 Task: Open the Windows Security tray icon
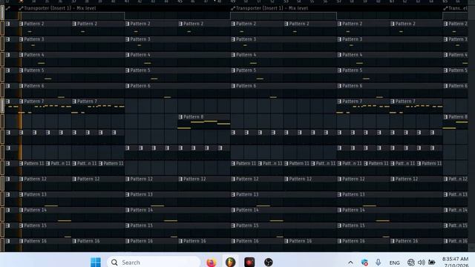tap(364, 263)
